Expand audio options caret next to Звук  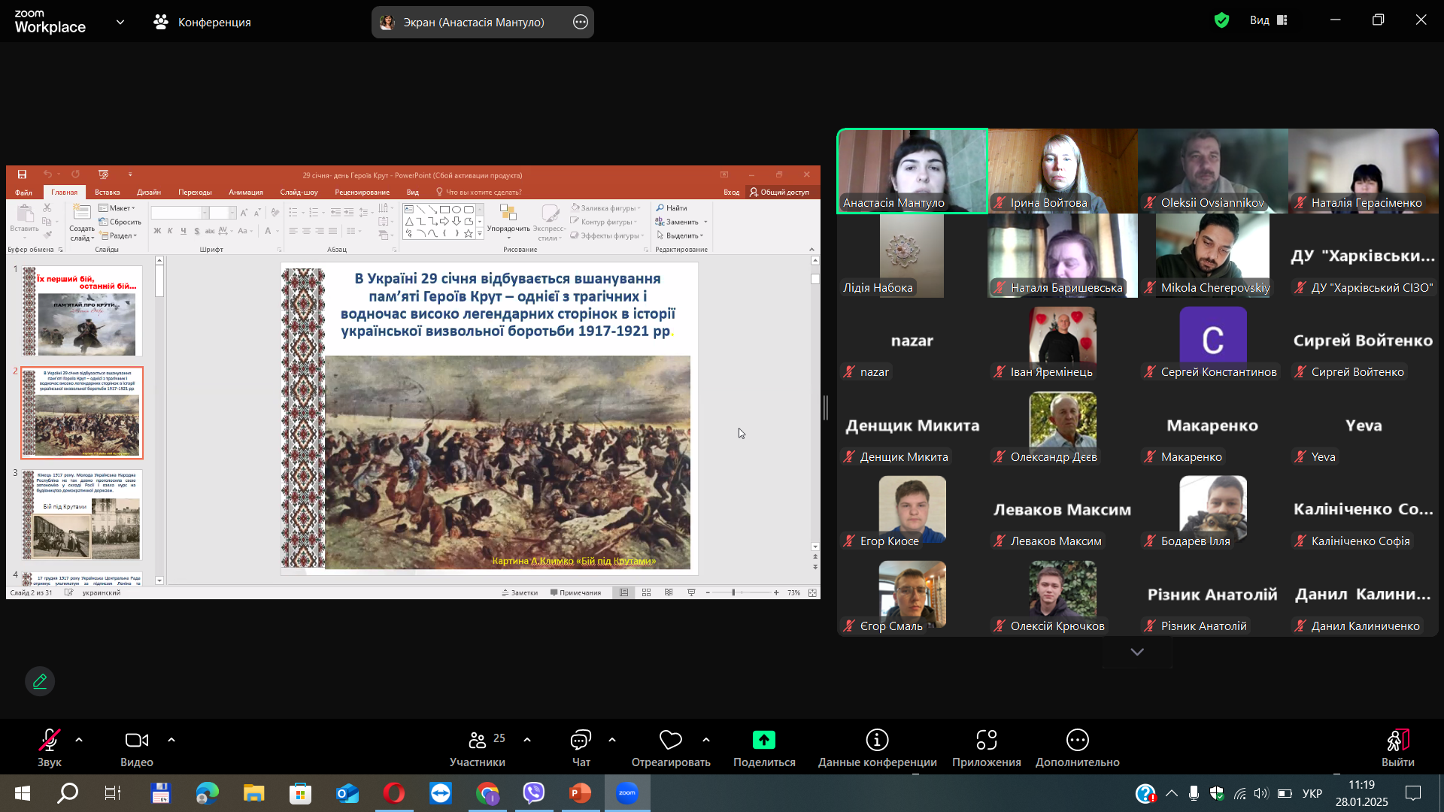tap(79, 740)
